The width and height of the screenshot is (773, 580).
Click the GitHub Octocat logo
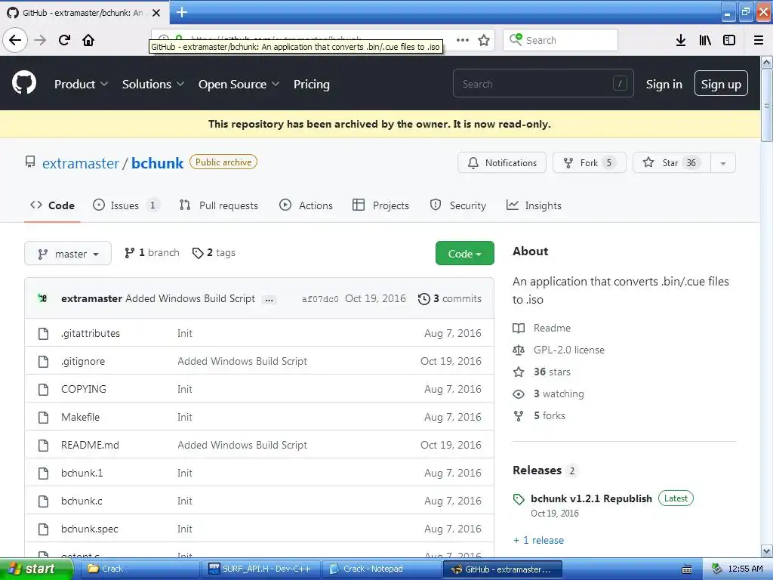click(x=24, y=82)
